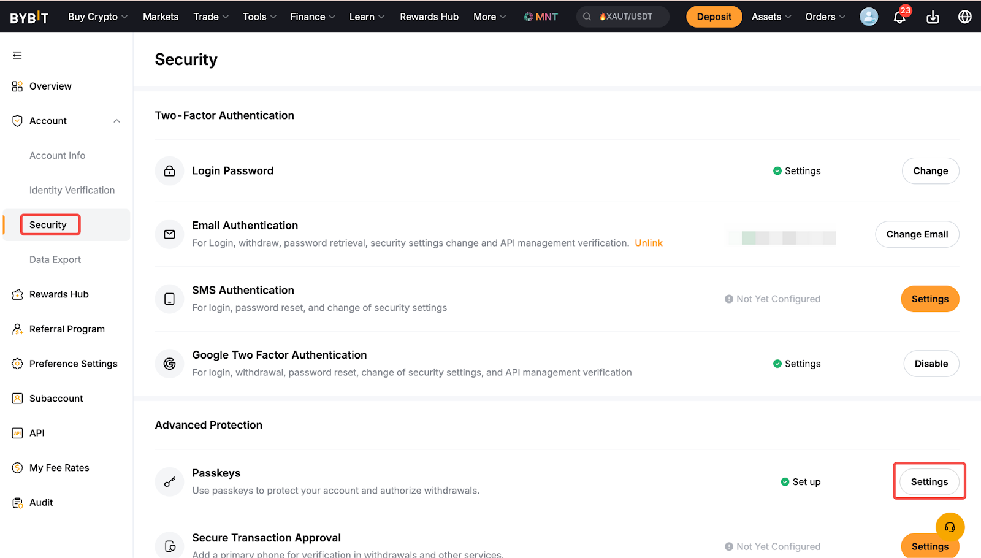Go to Markets in the top nav

click(161, 17)
